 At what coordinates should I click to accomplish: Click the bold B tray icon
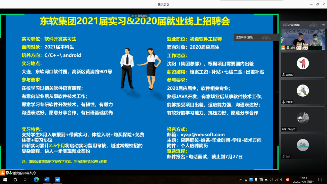(x=261, y=180)
